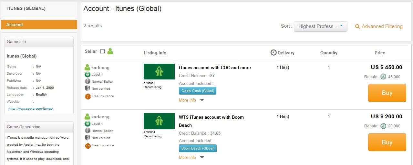Click rebate coin icon next to 45,000
Viewport: 413px width, 165px height.
383,77
